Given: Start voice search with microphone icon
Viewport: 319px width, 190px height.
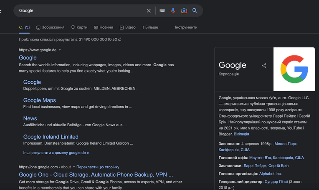Looking at the screenshot, I should coord(173,10).
